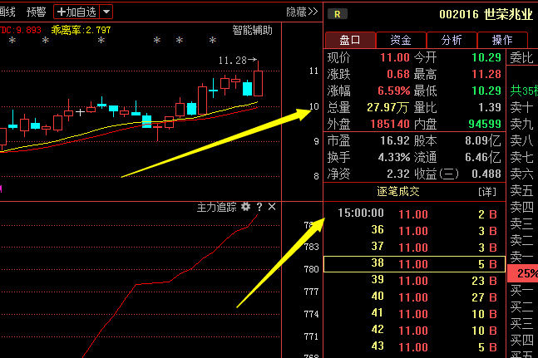Click the 25% order ratio indicator

click(x=526, y=272)
